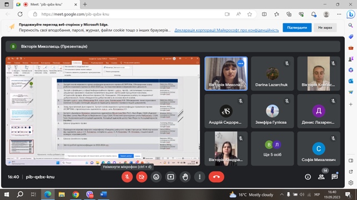The width and height of the screenshot is (357, 200).
Task: Click the red hang up call button
Action: click(217, 177)
